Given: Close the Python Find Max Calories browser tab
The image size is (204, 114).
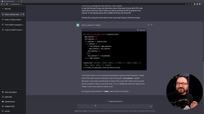Looking at the screenshot, I should 18,1.
